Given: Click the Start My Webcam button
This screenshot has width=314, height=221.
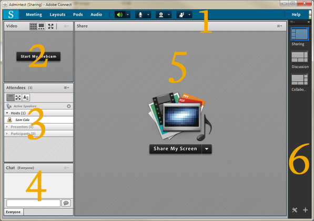Looking at the screenshot, I should pyautogui.click(x=38, y=56).
